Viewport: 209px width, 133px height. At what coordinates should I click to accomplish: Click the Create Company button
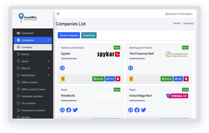click(69, 35)
